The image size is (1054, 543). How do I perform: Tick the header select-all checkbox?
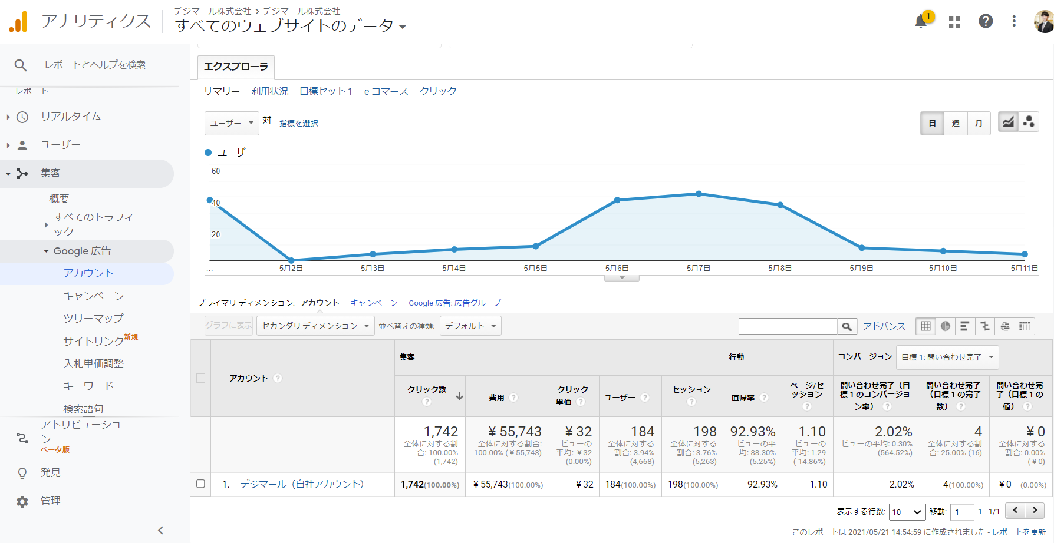[x=200, y=378]
